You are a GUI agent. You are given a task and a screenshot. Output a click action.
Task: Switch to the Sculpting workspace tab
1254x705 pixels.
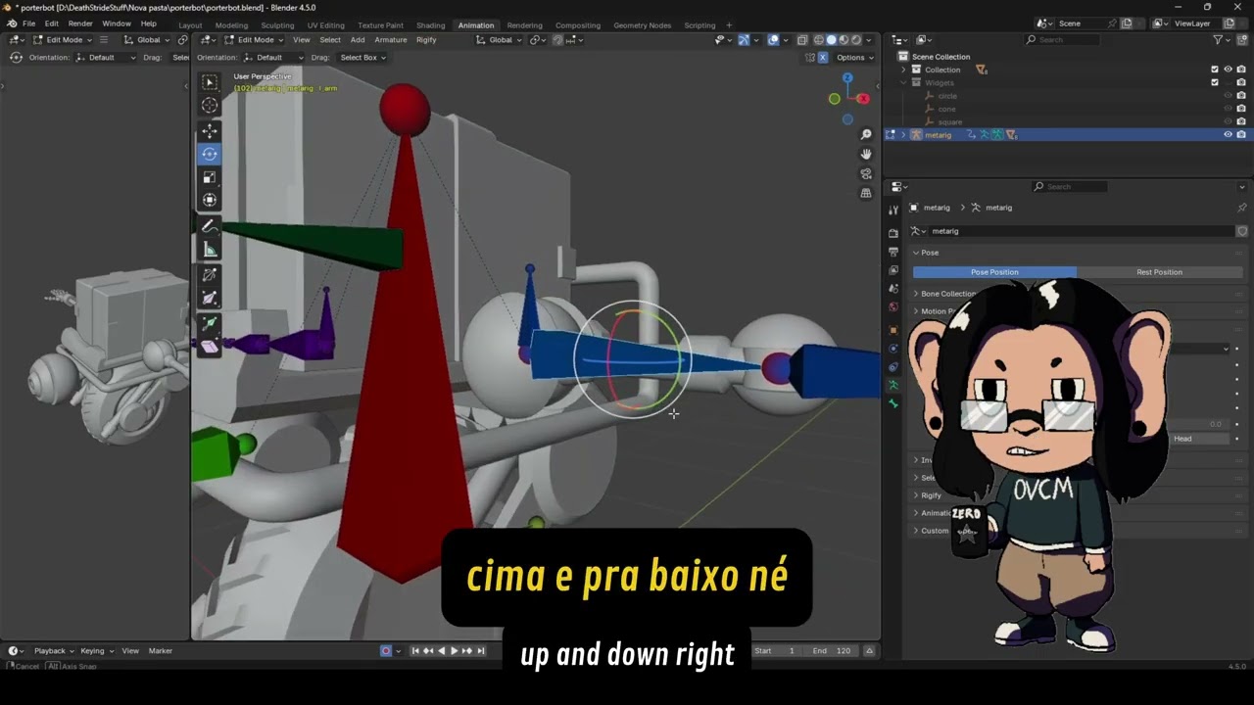[x=277, y=25]
